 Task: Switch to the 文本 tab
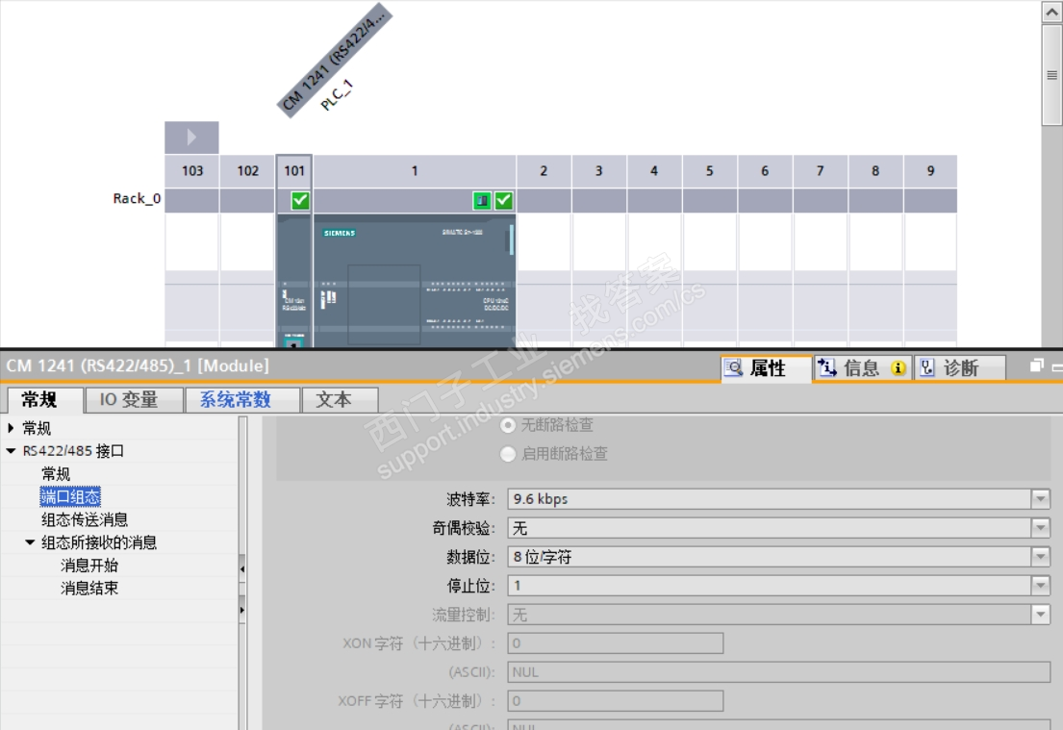[x=339, y=400]
